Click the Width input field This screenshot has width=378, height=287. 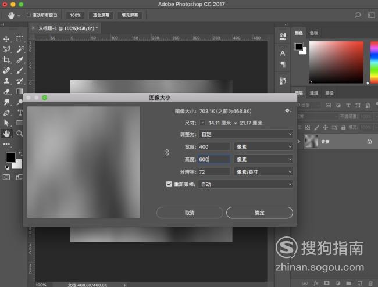click(x=214, y=146)
